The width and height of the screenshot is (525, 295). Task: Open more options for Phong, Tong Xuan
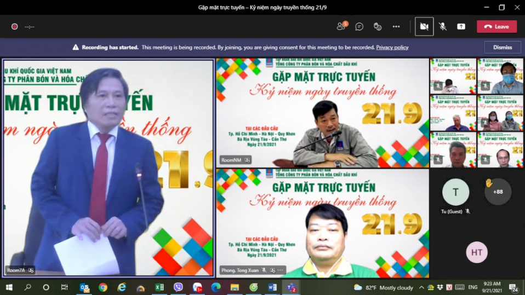(281, 270)
